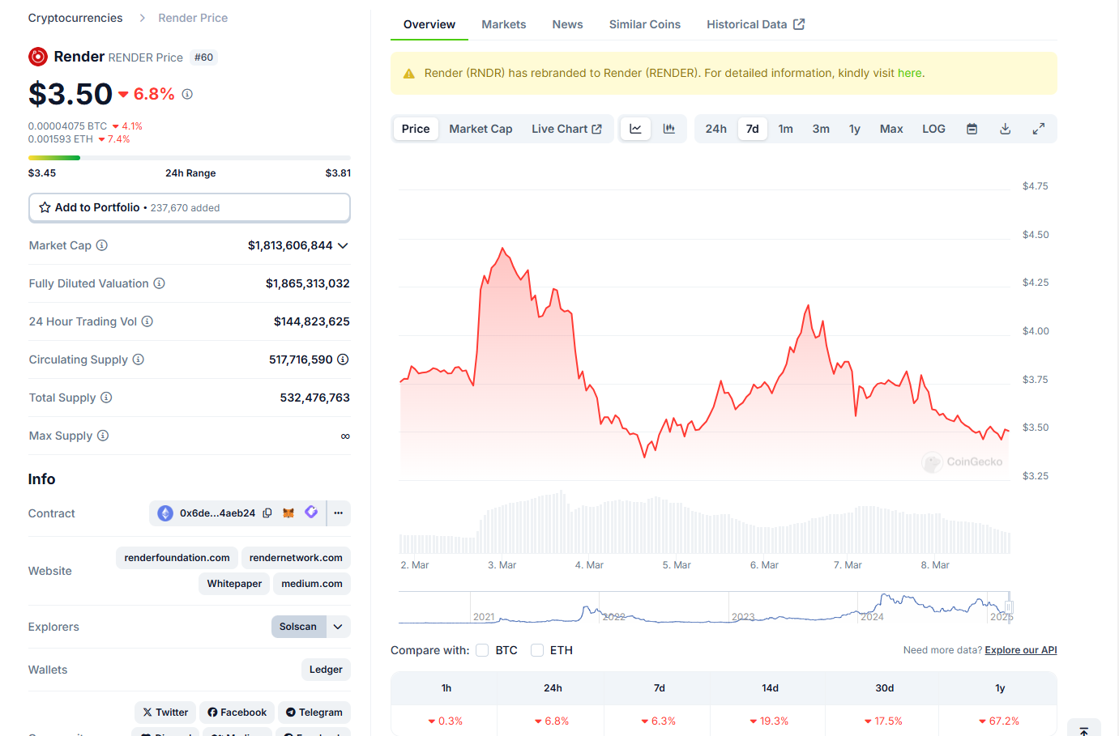Click the Ethereum chain icon in the Contract row
Screen dimensions: 1119x736
(x=165, y=513)
